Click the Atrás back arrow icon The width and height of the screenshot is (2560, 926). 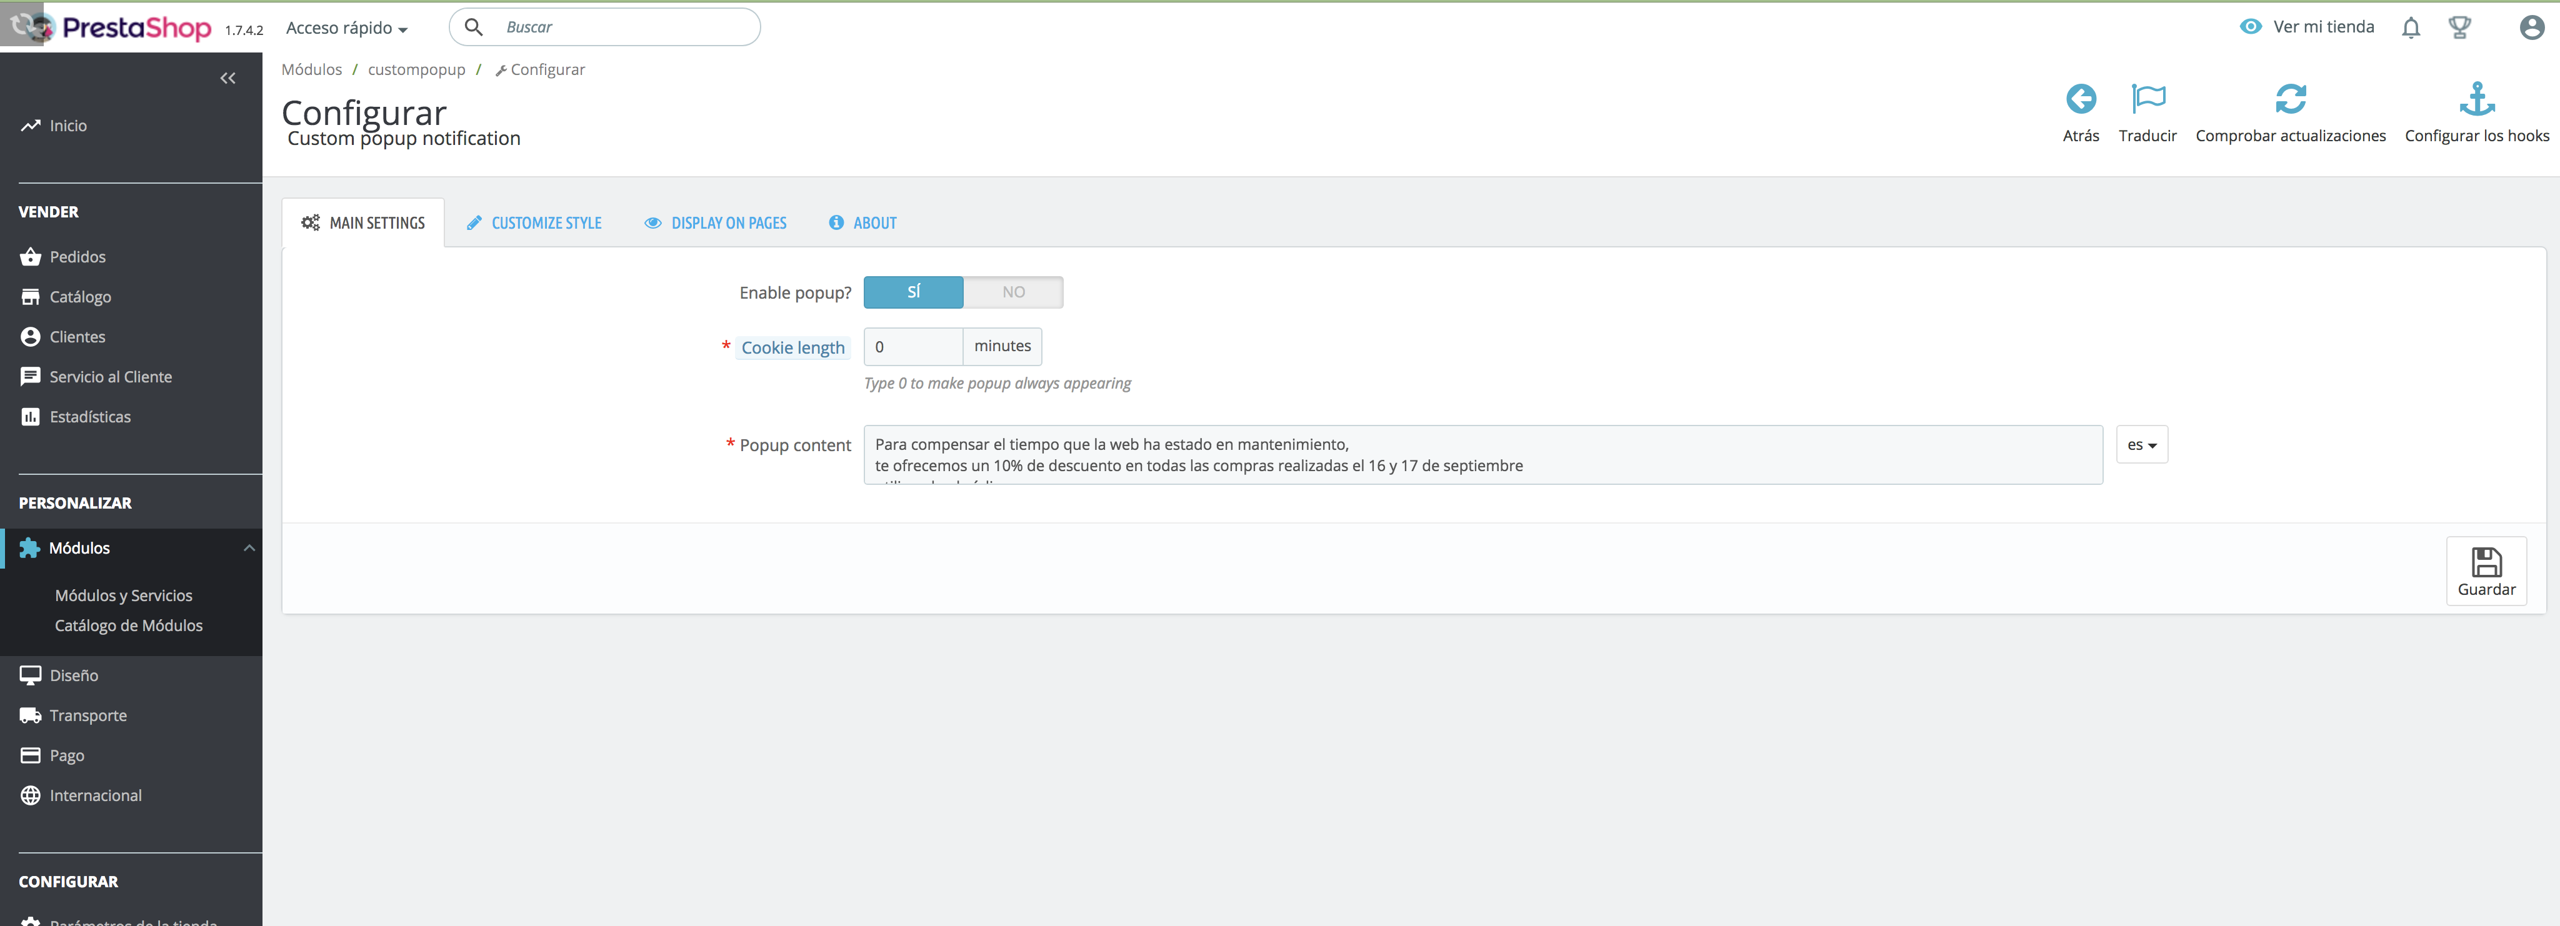click(2080, 99)
